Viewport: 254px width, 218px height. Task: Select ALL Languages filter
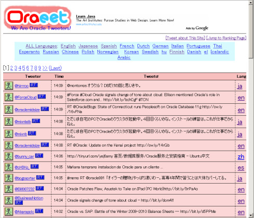click(42, 46)
